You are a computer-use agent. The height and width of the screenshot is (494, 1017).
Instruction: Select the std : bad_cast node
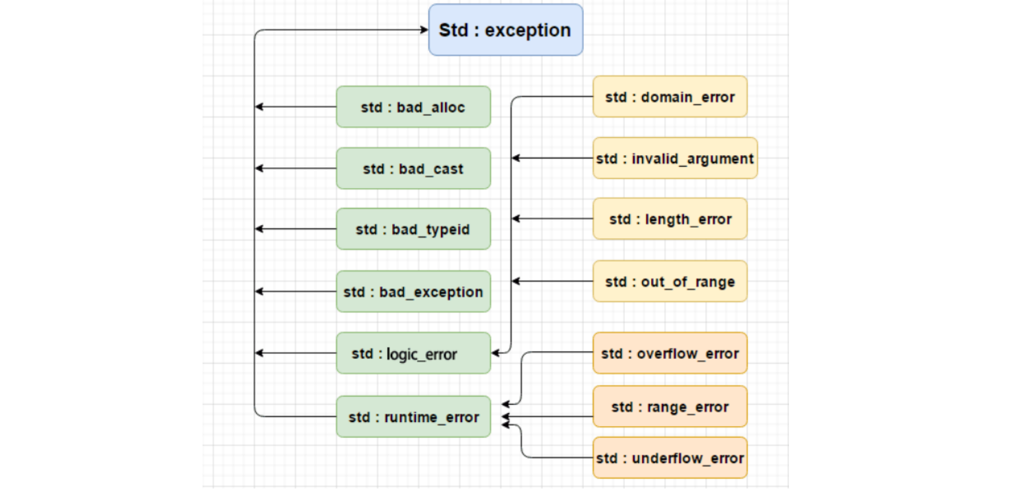click(x=413, y=168)
